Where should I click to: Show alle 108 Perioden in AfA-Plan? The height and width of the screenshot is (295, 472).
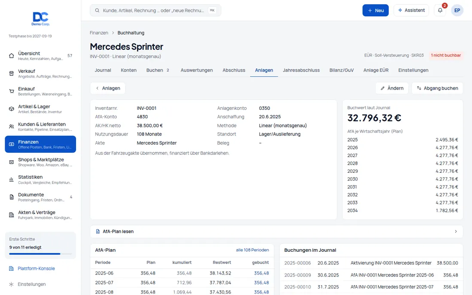(x=252, y=250)
